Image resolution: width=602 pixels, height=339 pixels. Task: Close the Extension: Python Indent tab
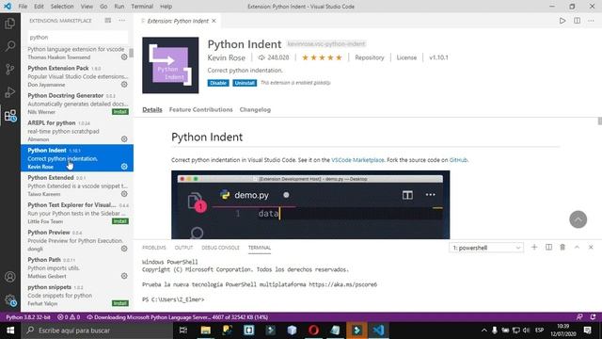point(214,21)
